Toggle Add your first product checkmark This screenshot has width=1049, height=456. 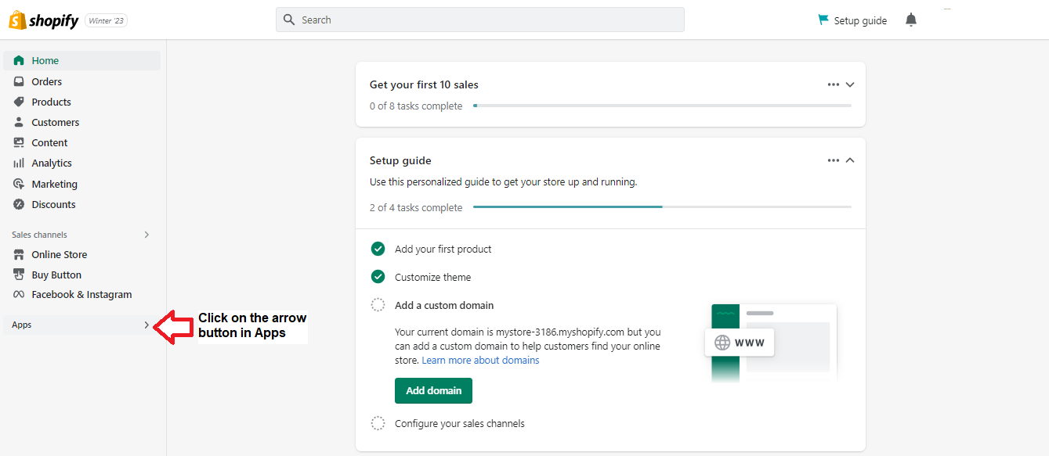378,249
